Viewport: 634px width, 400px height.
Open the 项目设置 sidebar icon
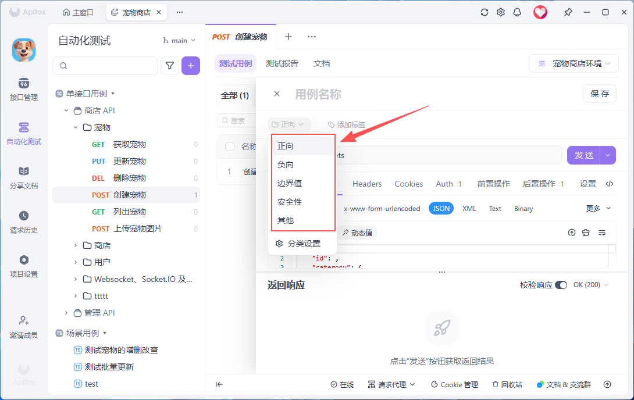point(23,266)
